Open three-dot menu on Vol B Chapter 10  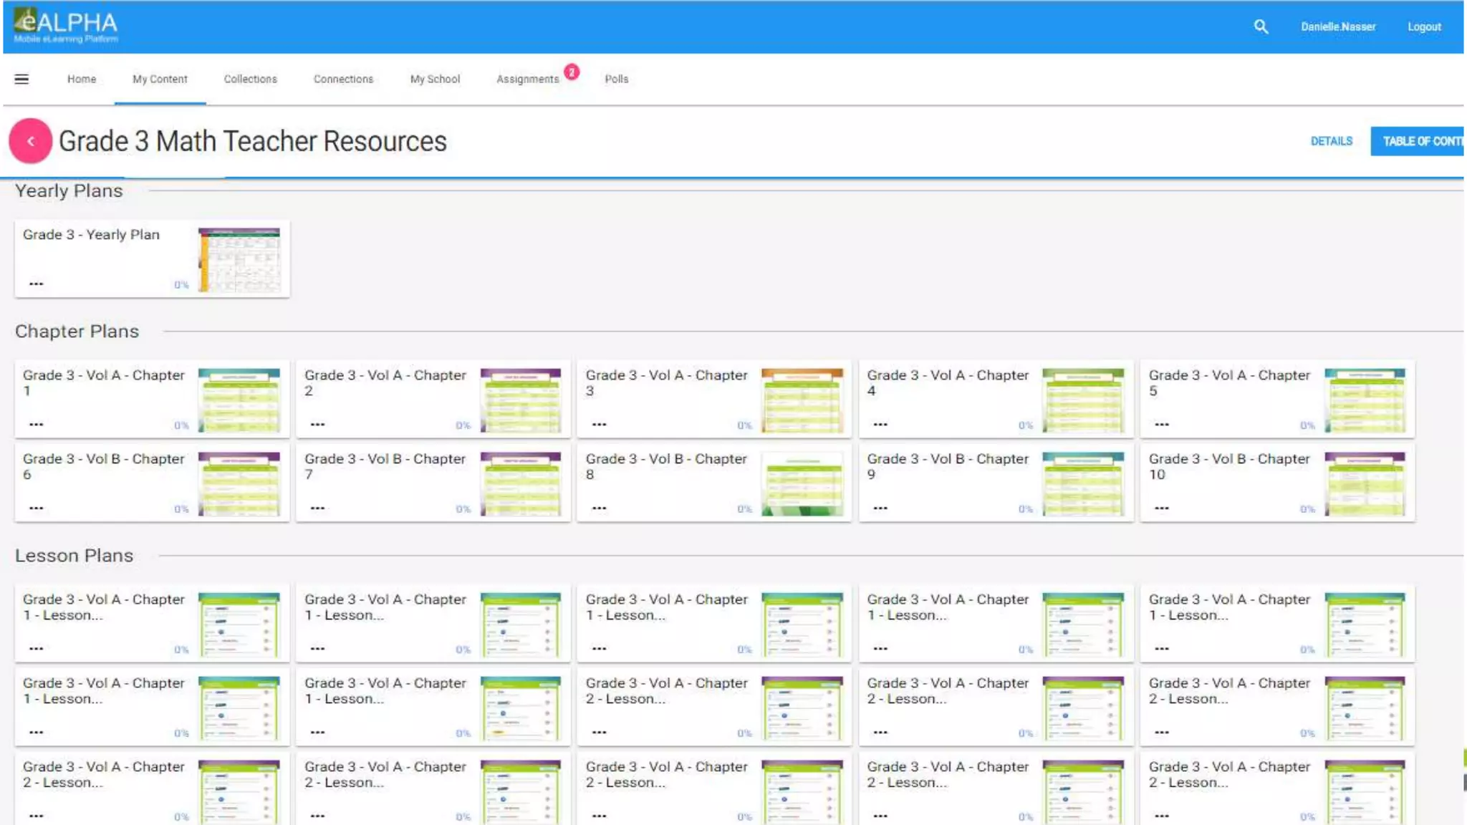coord(1162,508)
